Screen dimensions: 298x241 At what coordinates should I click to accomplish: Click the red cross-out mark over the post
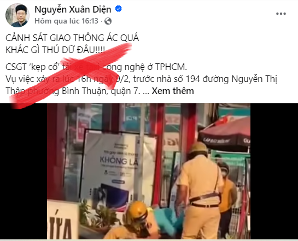[x=71, y=76]
